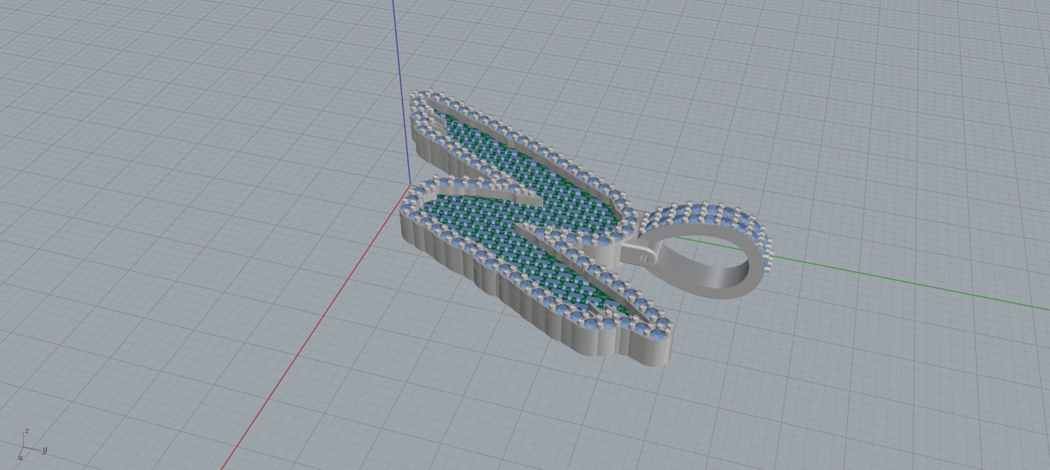This screenshot has height=470, width=1050.
Task: Click the world axis indicator icon
Action: pos(32,444)
